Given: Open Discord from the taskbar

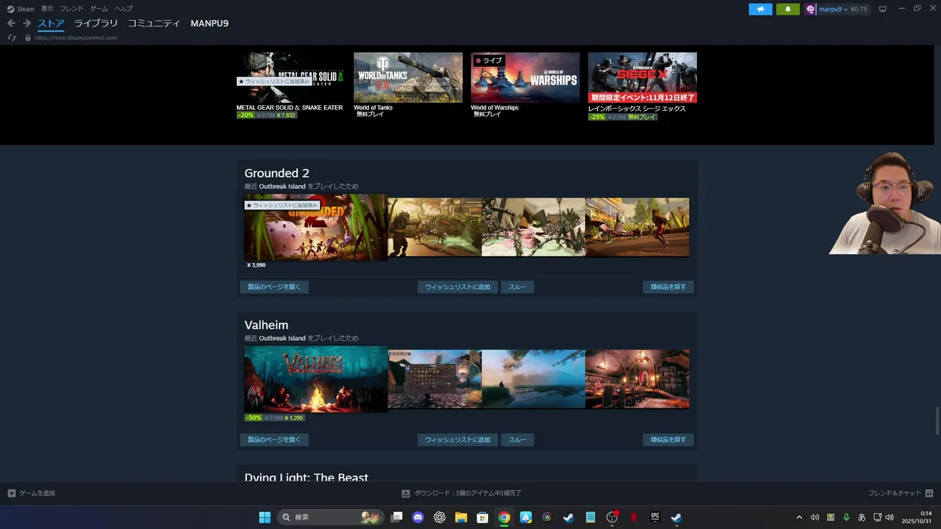Looking at the screenshot, I should tap(418, 517).
